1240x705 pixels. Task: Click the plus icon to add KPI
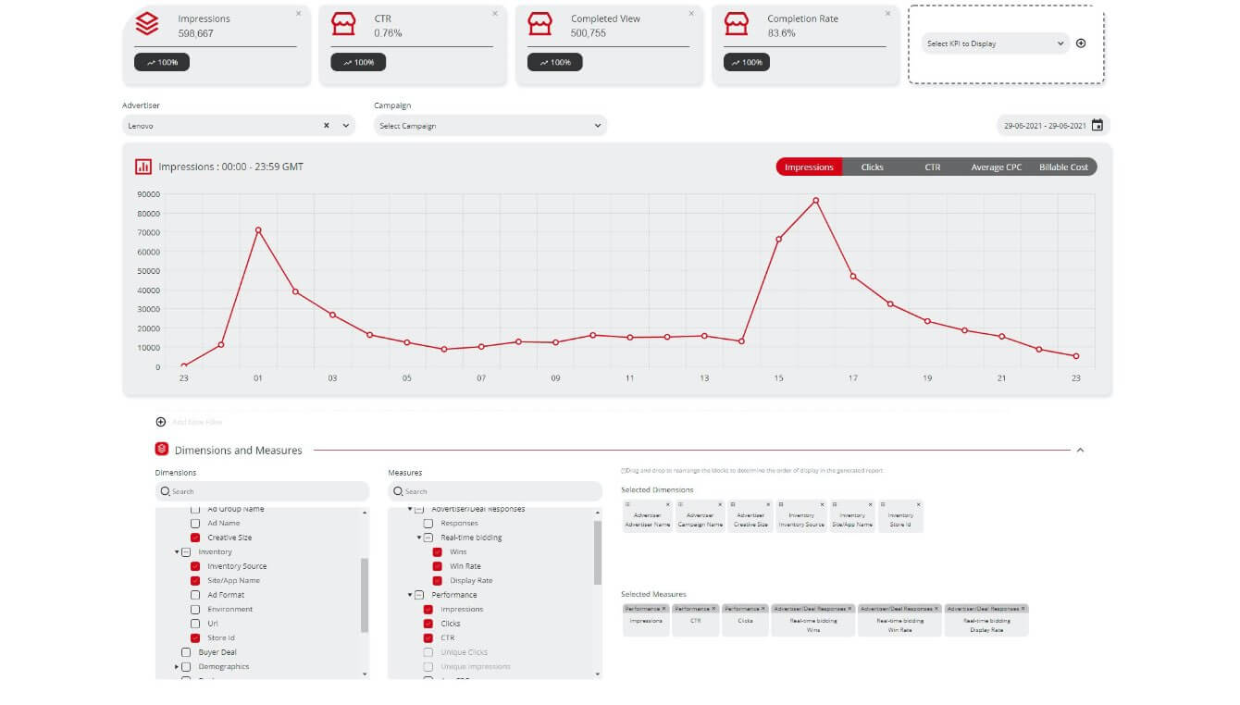click(1081, 43)
